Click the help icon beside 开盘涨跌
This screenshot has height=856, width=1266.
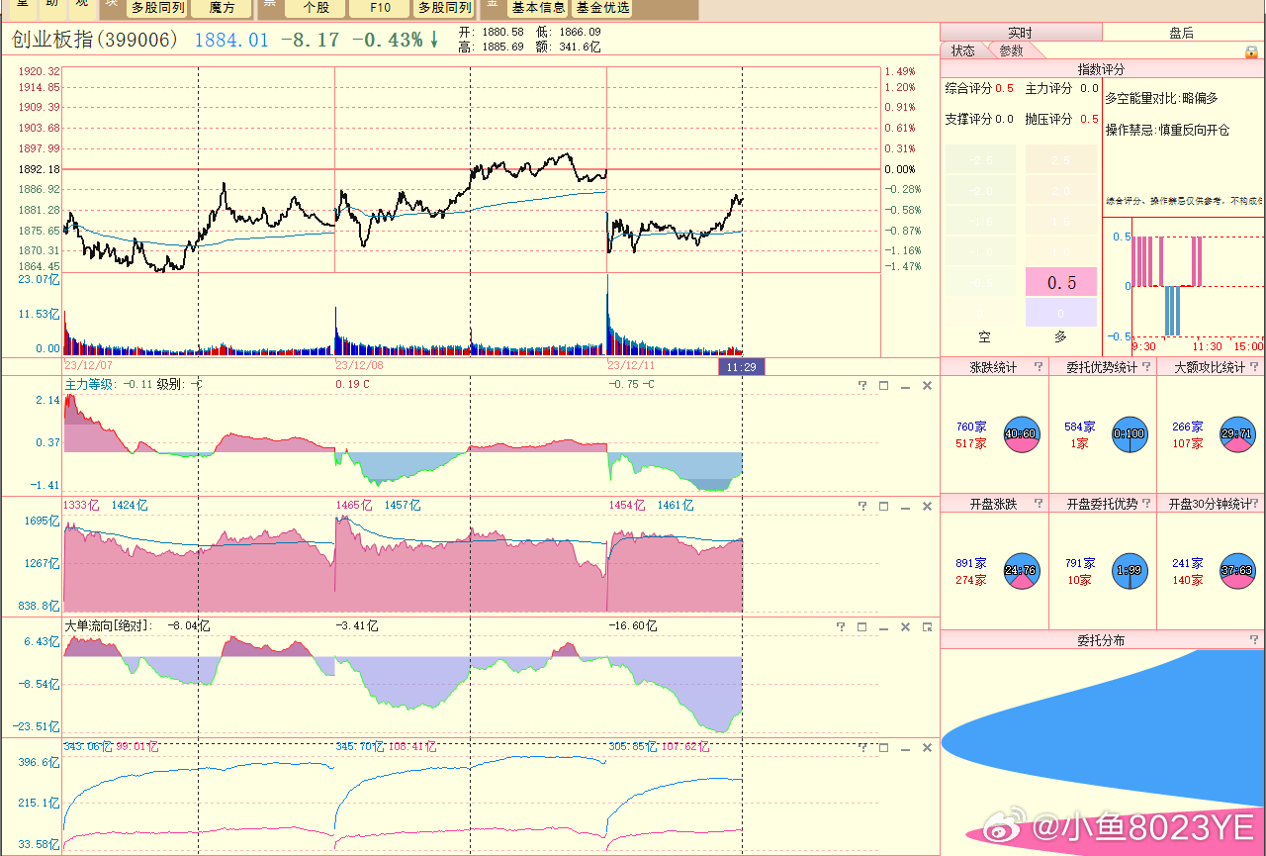point(1038,504)
